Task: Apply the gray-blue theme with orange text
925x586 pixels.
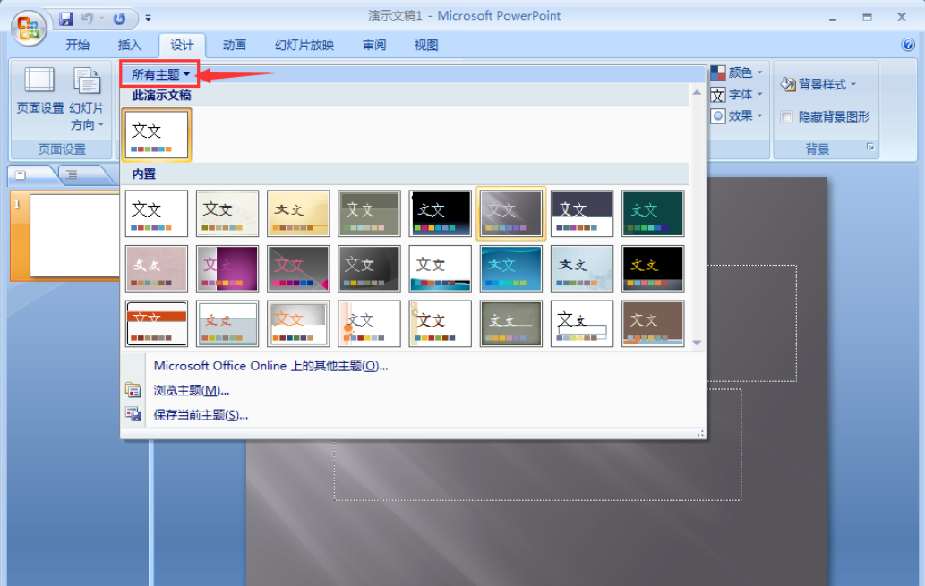Action: (227, 324)
